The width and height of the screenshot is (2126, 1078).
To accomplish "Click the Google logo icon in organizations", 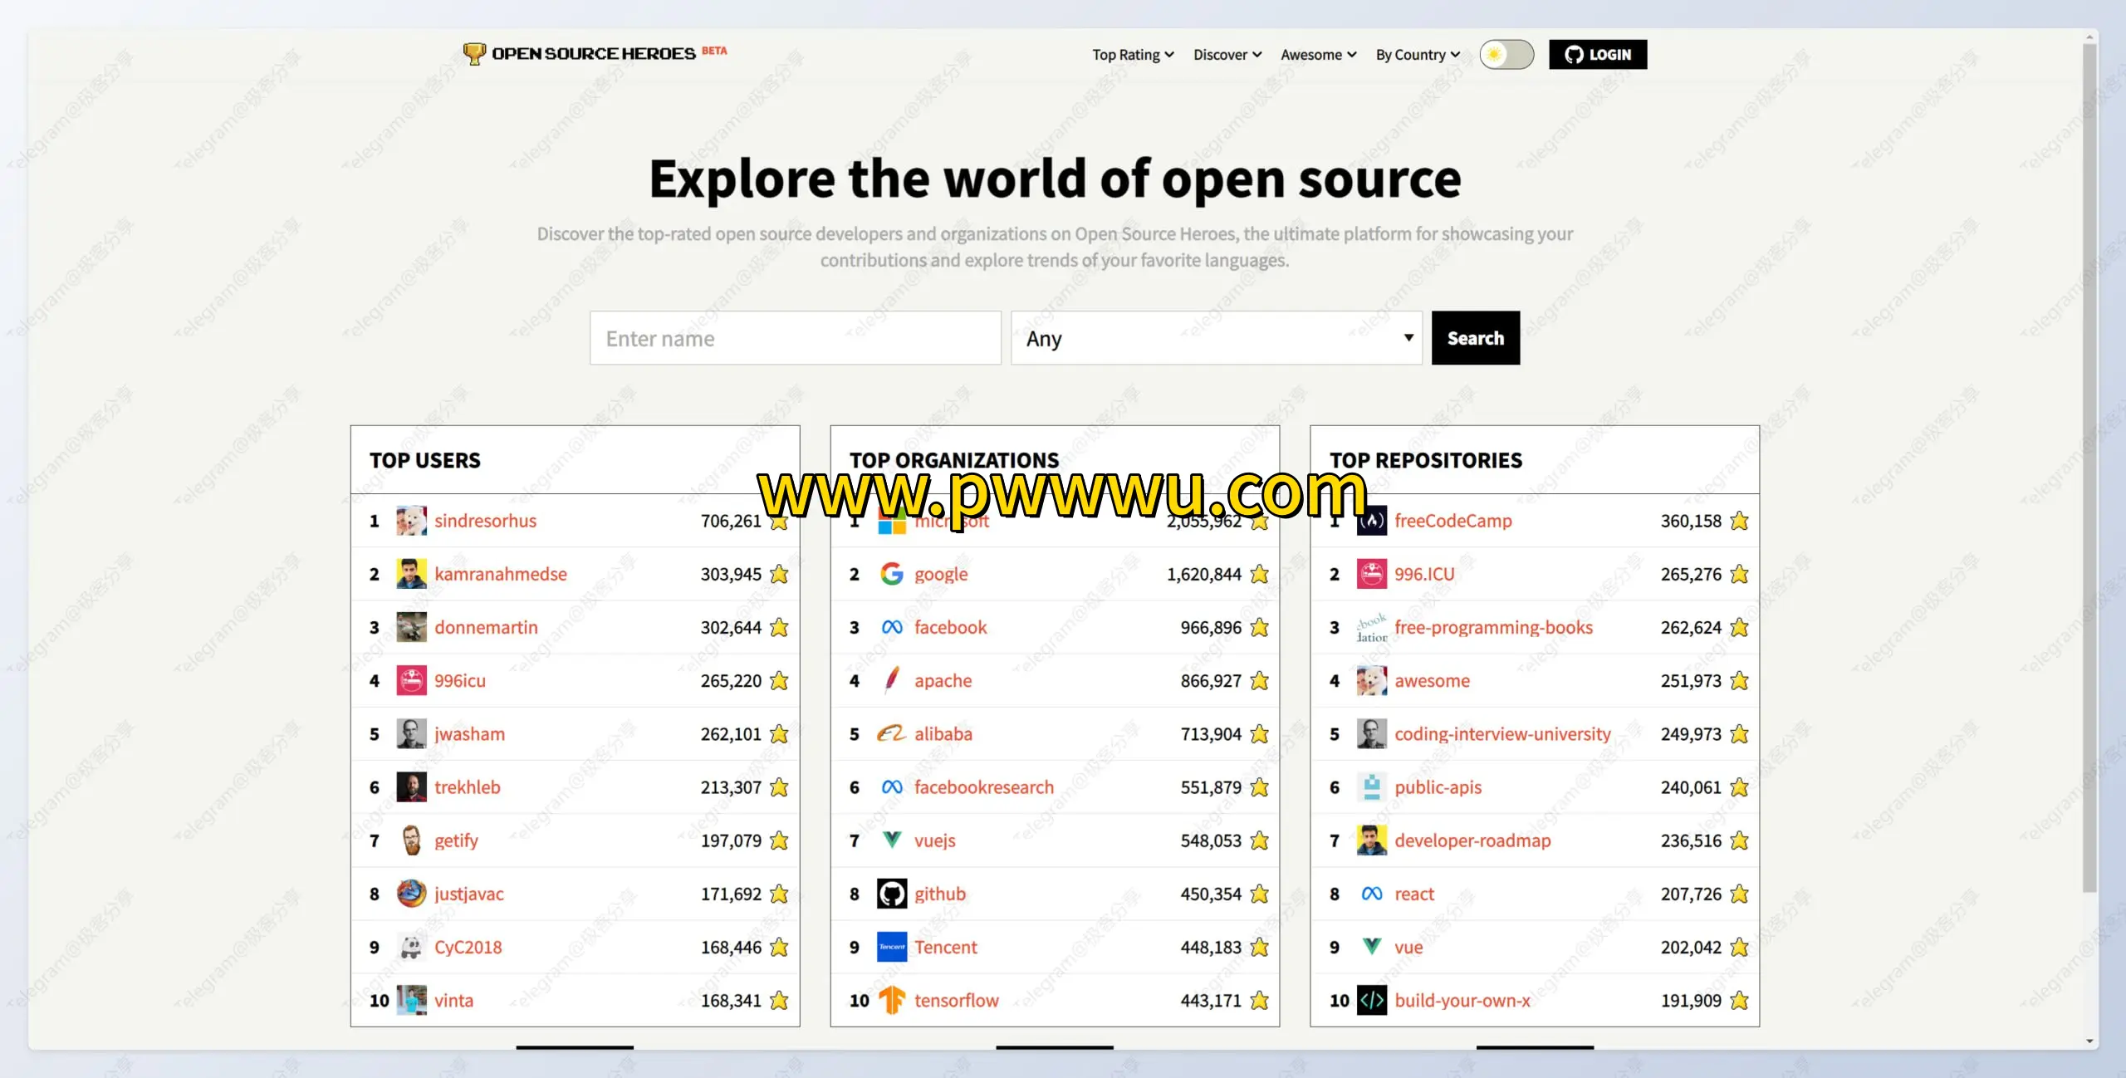I will [891, 574].
